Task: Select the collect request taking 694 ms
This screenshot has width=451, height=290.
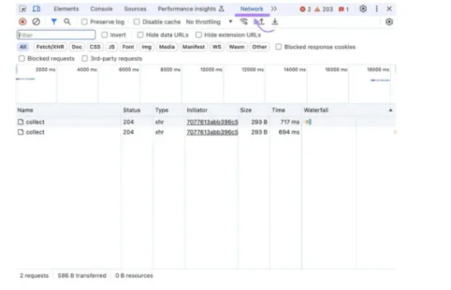Action: click(35, 132)
